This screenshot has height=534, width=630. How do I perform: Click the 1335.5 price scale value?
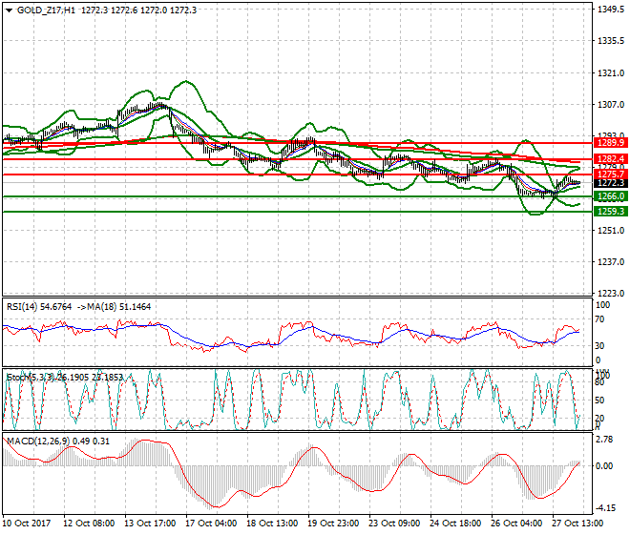tap(611, 41)
